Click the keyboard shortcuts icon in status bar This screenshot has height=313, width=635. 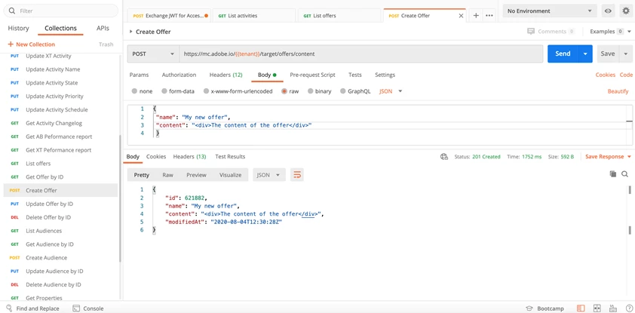[x=612, y=308]
